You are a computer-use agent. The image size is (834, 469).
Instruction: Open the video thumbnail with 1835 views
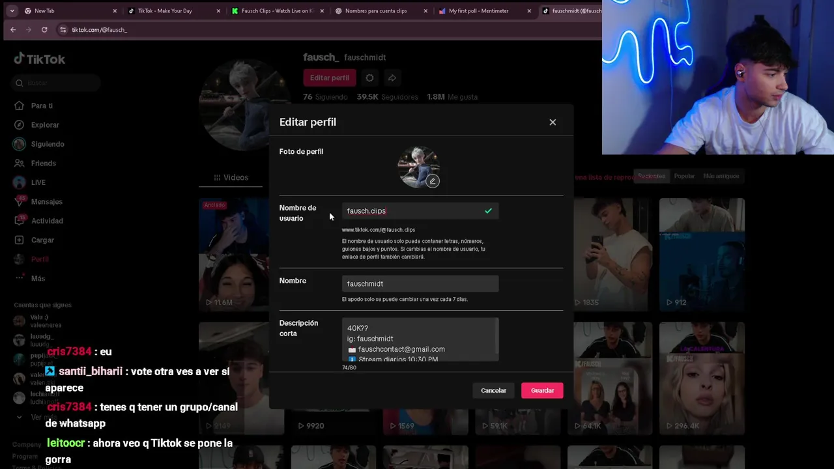click(x=612, y=254)
